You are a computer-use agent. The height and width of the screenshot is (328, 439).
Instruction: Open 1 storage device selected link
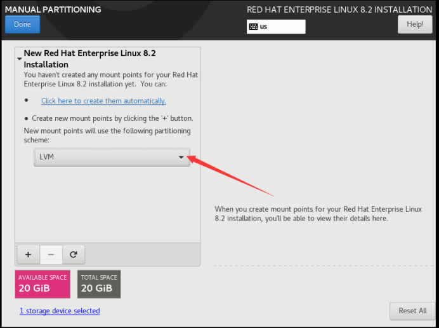[60, 311]
